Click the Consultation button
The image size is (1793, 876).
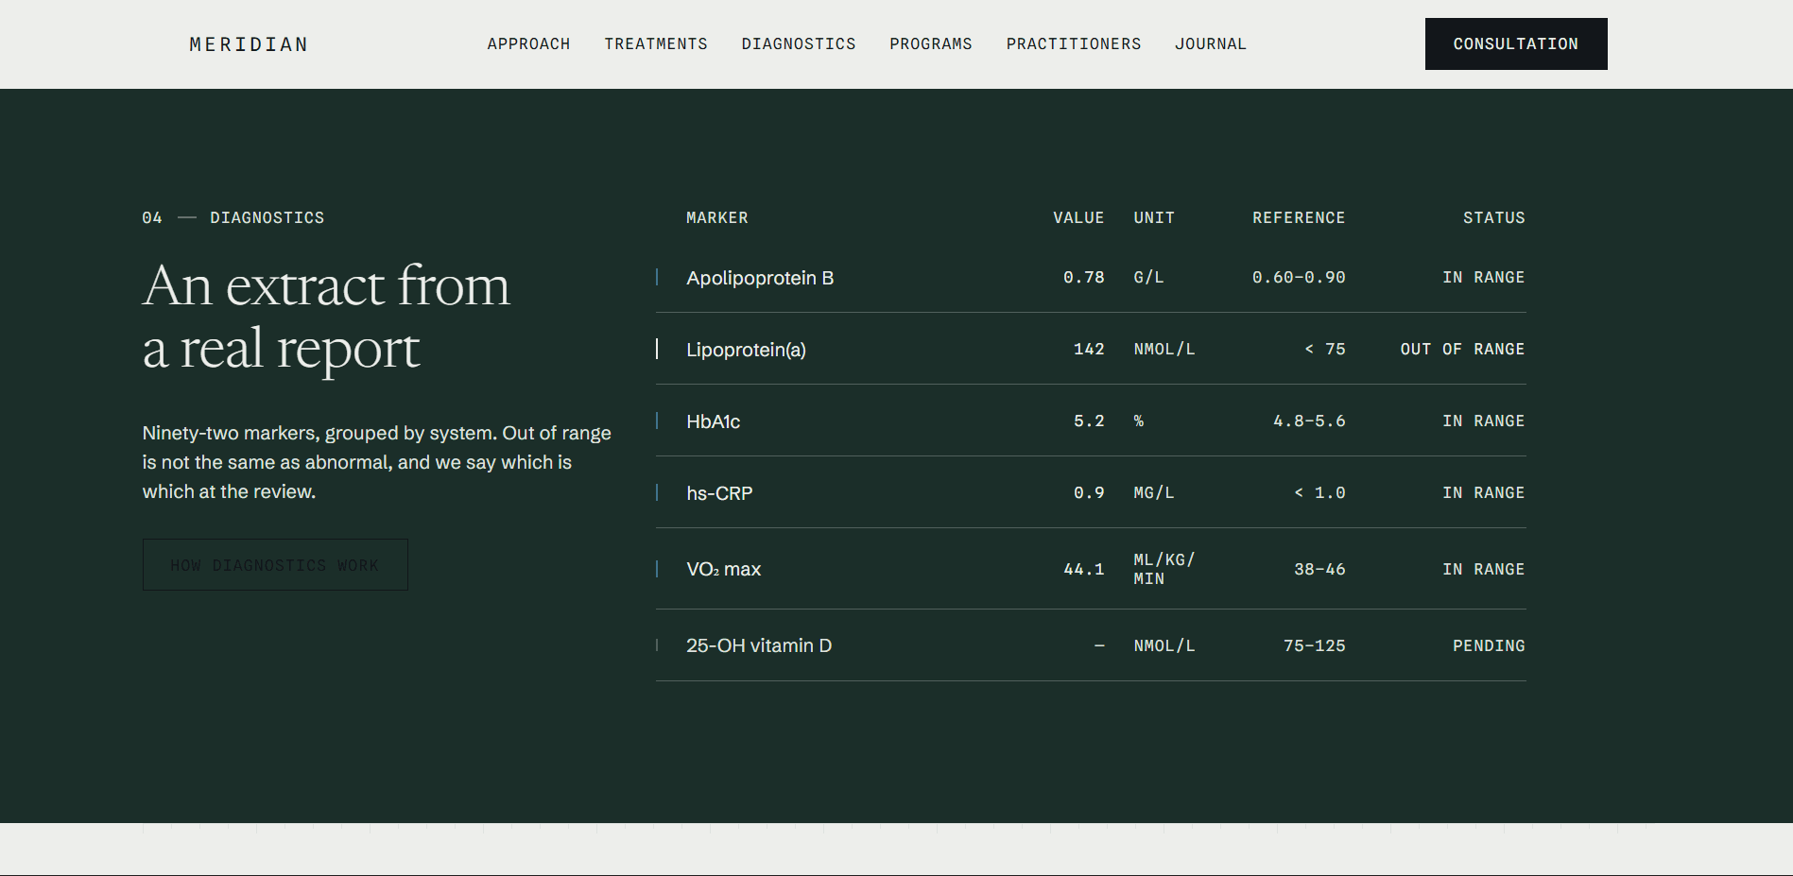tap(1516, 43)
